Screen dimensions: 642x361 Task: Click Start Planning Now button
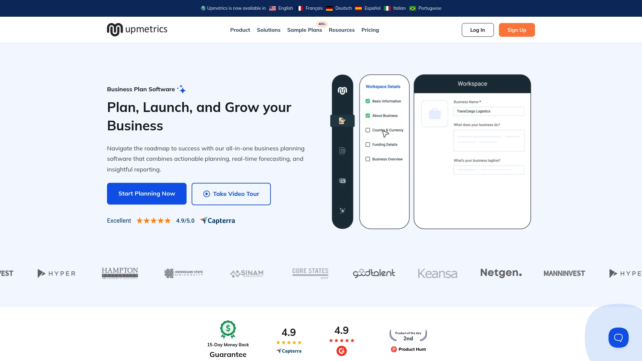coord(147,194)
